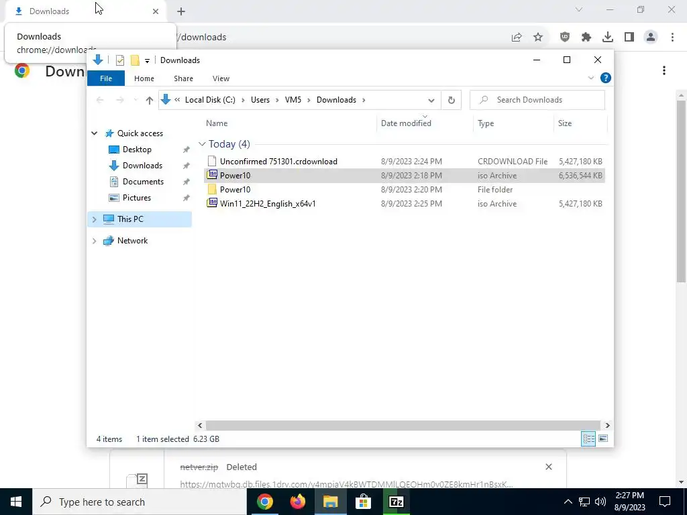Select the Power10 File folder
Screen dimensions: 687x515
[x=405, y=190]
